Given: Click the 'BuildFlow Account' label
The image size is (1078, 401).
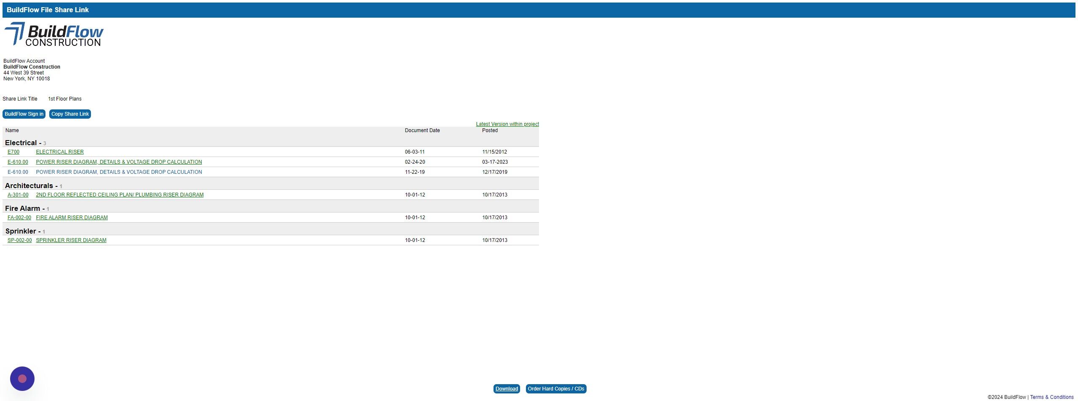Looking at the screenshot, I should (24, 61).
